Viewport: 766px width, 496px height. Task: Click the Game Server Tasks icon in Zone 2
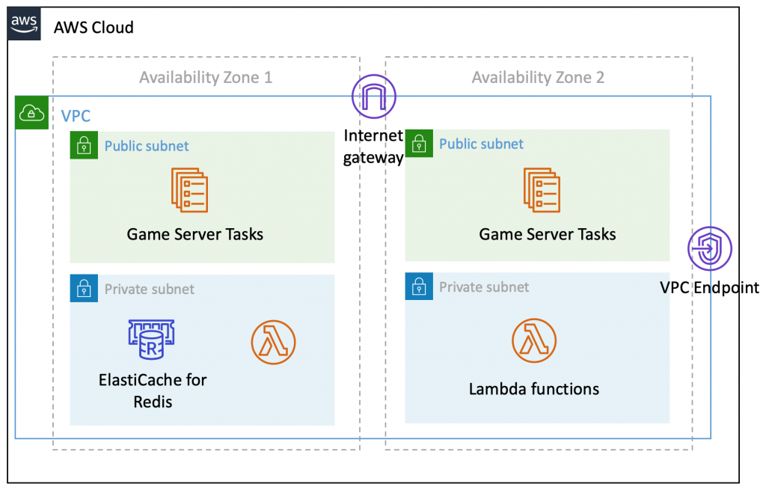click(x=542, y=189)
